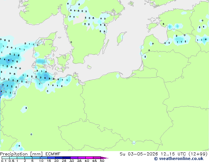Select legend swatch between 40 and 45
The width and height of the screenshot is (209, 162).
click(89, 158)
